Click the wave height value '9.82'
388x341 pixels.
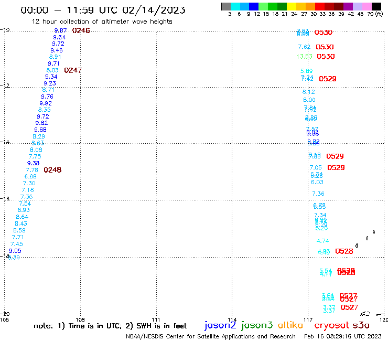click(41, 123)
